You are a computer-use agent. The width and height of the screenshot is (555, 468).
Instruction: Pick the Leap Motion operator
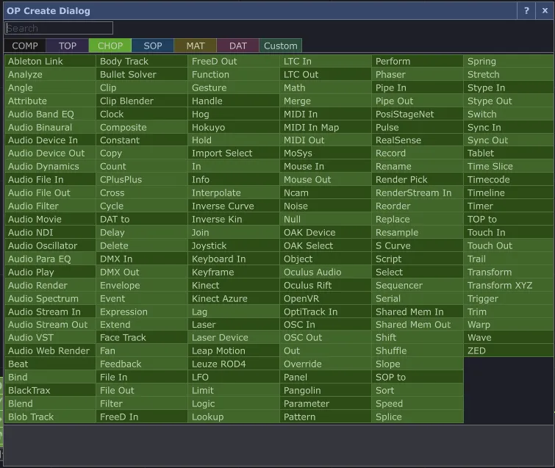coord(234,351)
